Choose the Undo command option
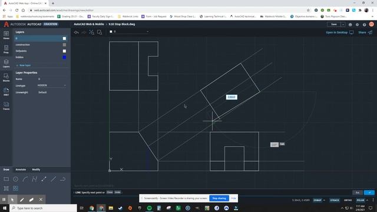377x212 pixels. [x=117, y=193]
